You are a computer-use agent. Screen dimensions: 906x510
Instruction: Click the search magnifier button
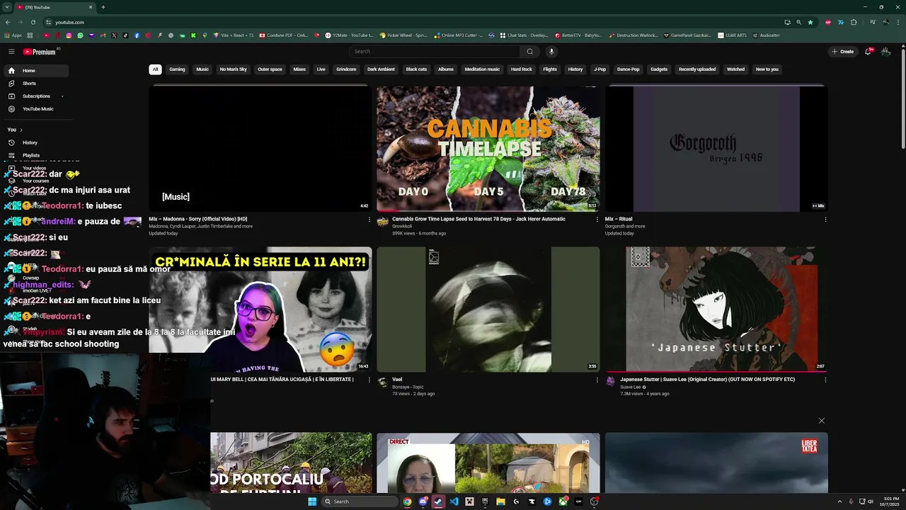(529, 52)
